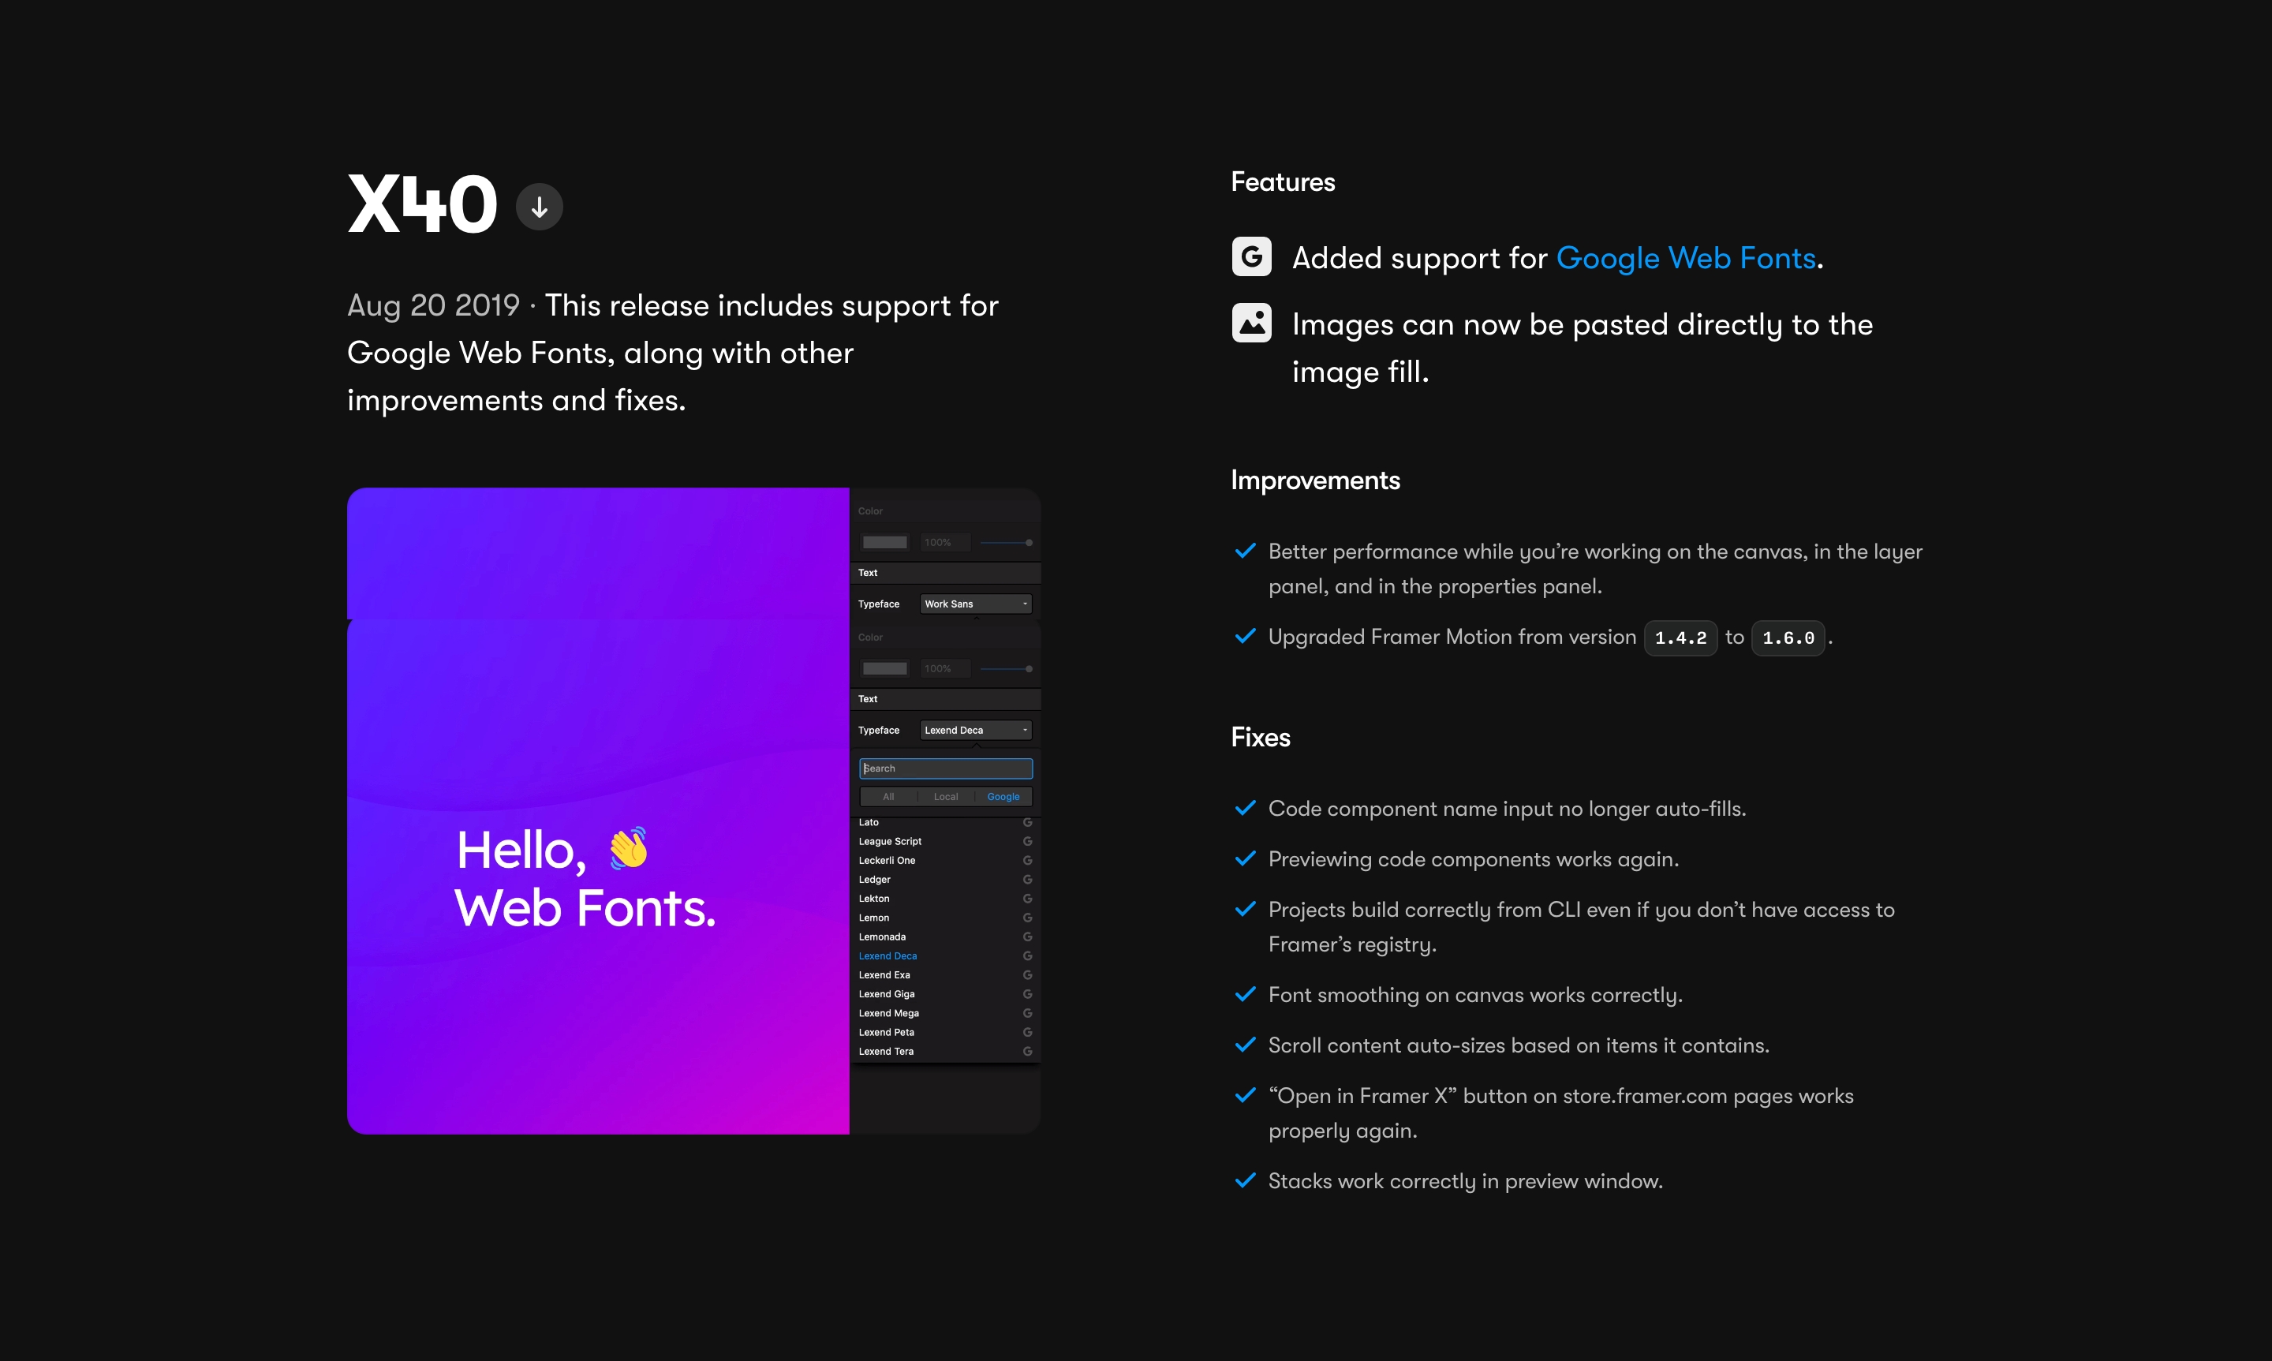Click the G badge next to Lato
This screenshot has width=2272, height=1361.
point(1028,822)
